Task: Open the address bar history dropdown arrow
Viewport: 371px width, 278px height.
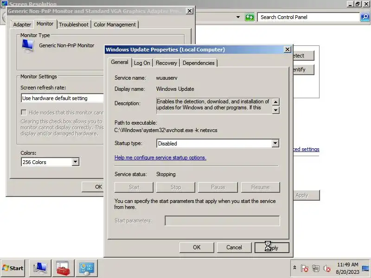Action: click(x=238, y=17)
